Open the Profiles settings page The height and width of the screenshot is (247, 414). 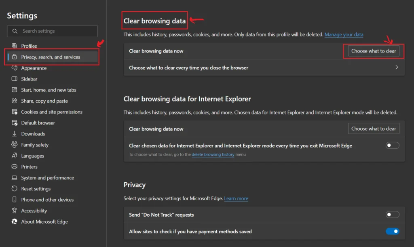click(x=29, y=46)
